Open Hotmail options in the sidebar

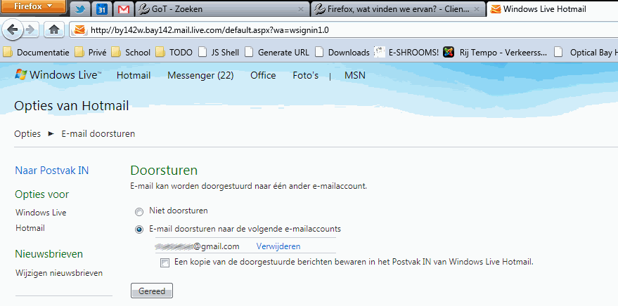point(30,228)
